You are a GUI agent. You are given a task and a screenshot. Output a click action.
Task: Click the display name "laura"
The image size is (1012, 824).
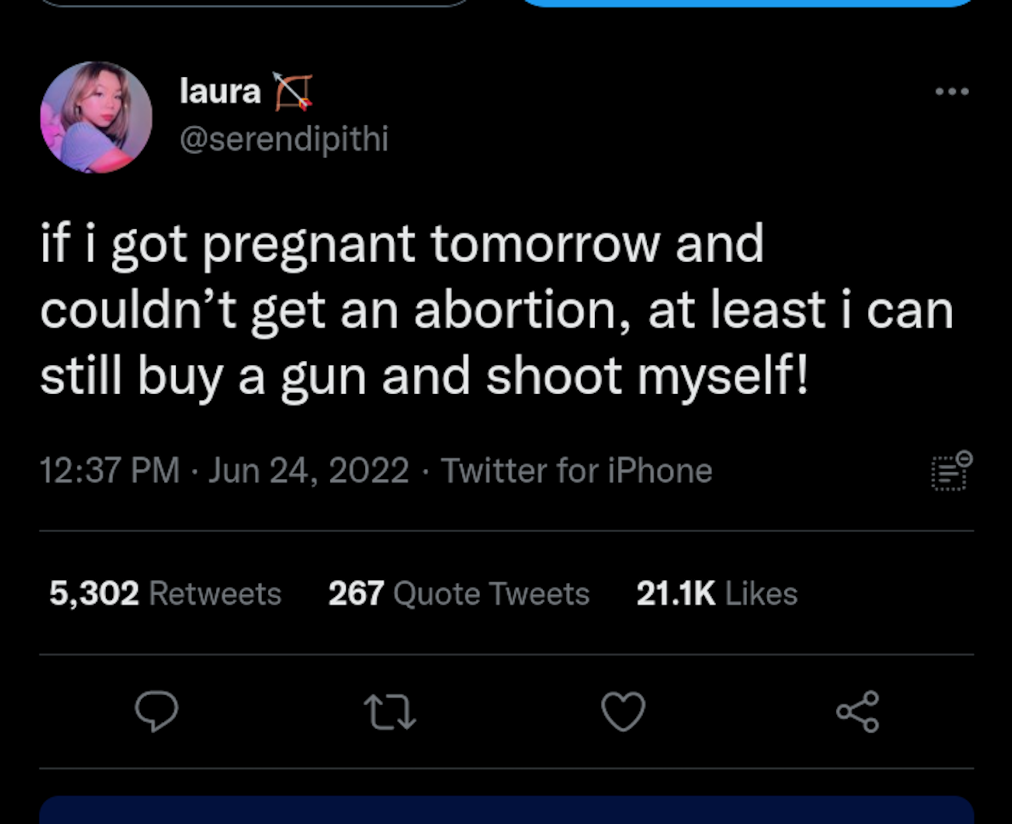220,91
